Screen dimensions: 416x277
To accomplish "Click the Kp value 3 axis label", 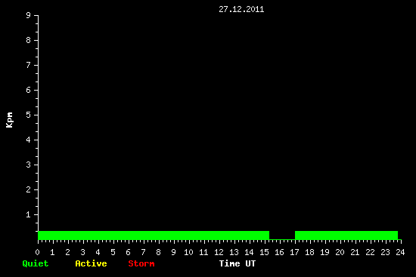I will pyautogui.click(x=29, y=165).
